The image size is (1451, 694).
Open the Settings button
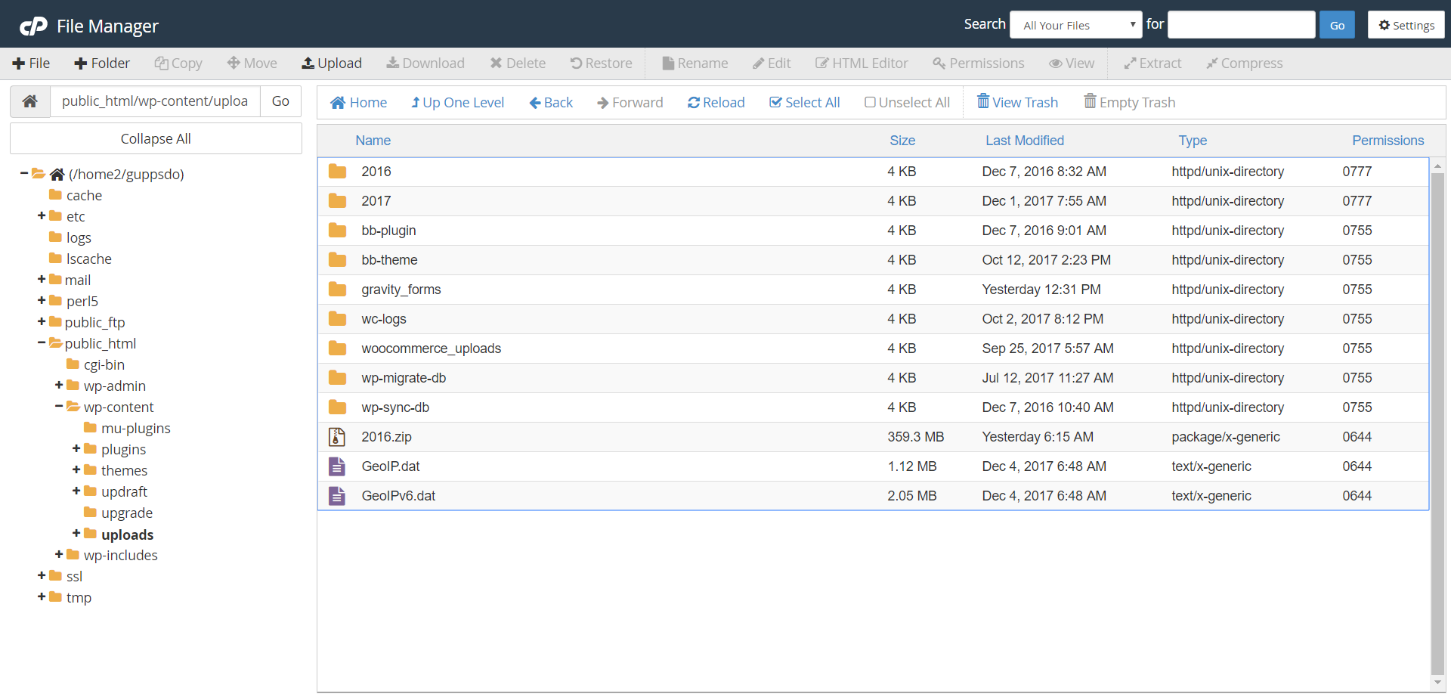pos(1406,25)
